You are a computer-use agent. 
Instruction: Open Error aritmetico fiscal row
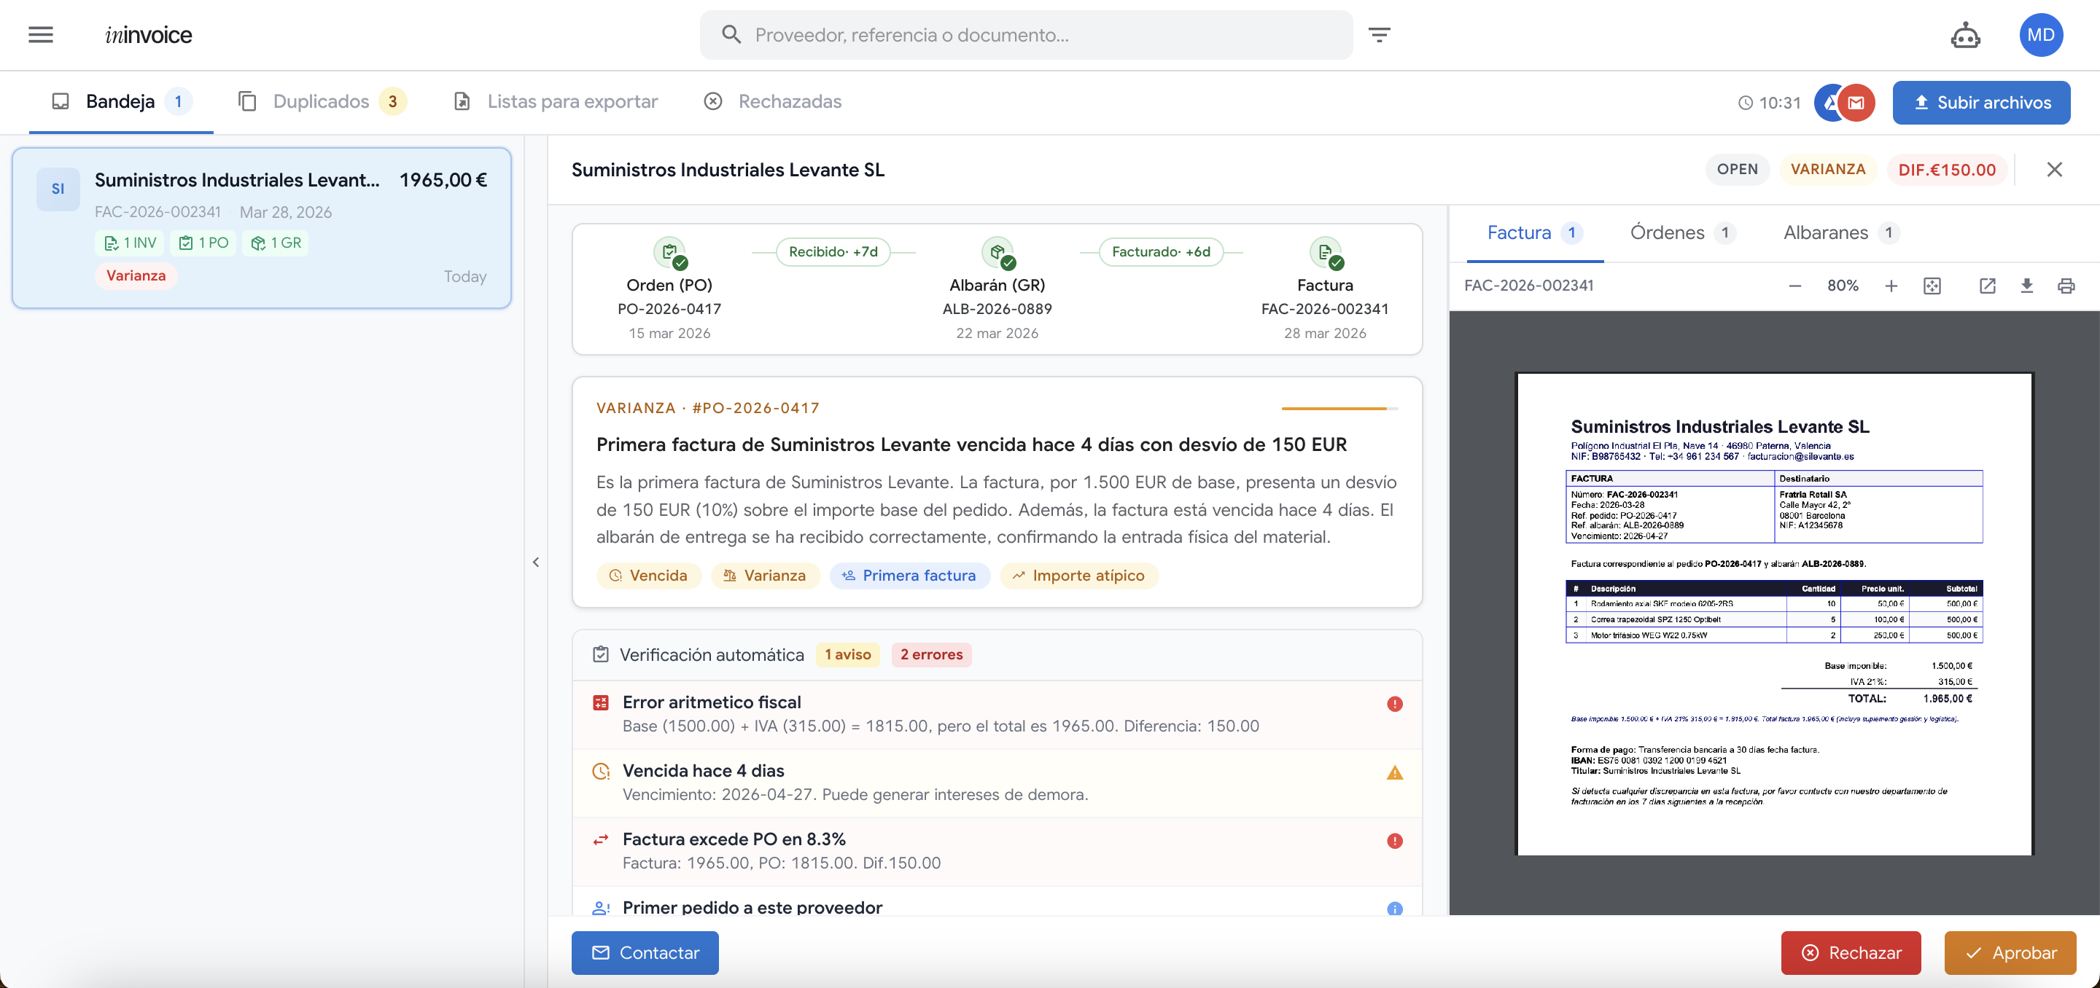pos(997,714)
